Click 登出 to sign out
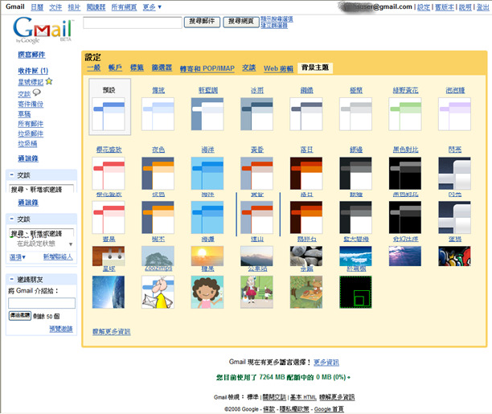Image resolution: width=492 pixels, height=414 pixels. (482, 7)
